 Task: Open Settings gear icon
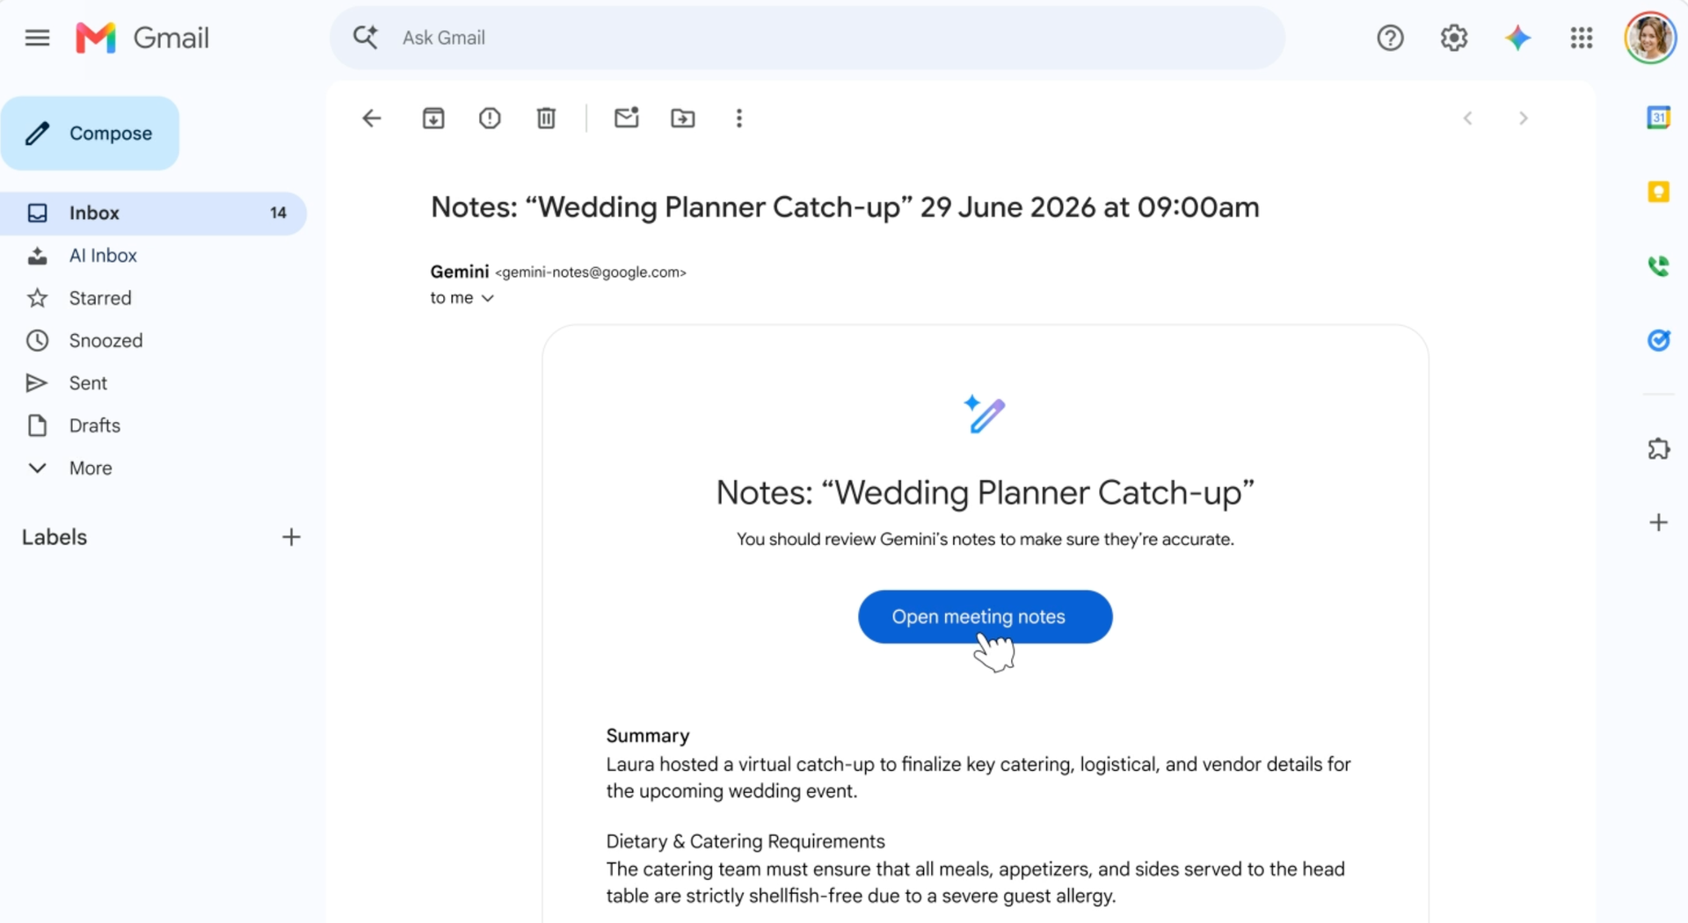(x=1454, y=38)
